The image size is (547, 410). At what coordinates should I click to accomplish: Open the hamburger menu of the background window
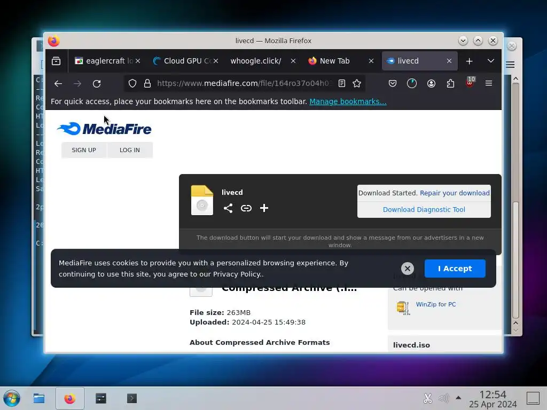tap(510, 65)
